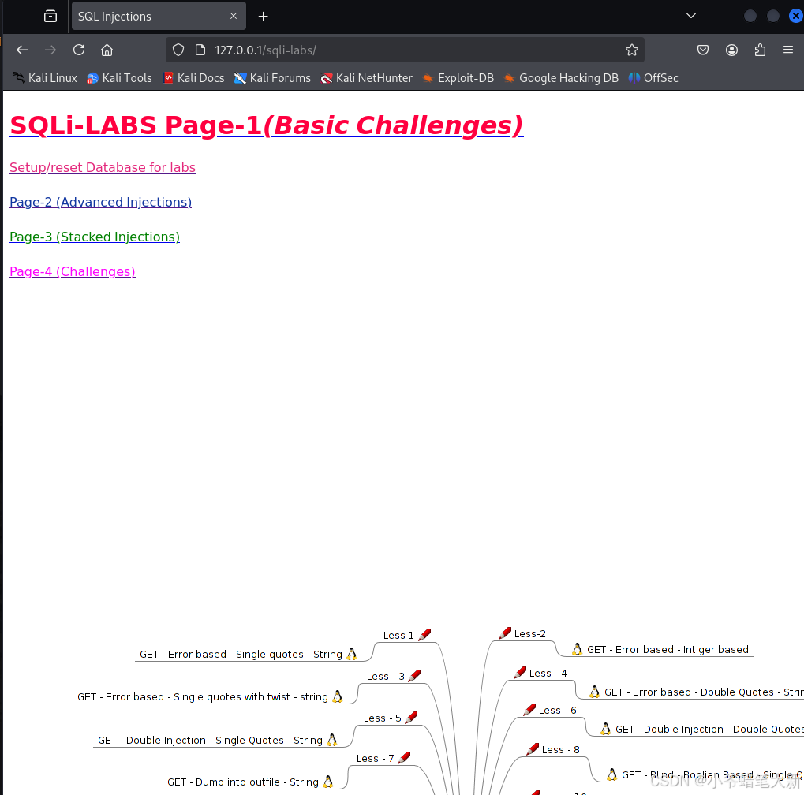Image resolution: width=804 pixels, height=795 pixels.
Task: Click the tracking protection shield icon
Action: click(178, 49)
